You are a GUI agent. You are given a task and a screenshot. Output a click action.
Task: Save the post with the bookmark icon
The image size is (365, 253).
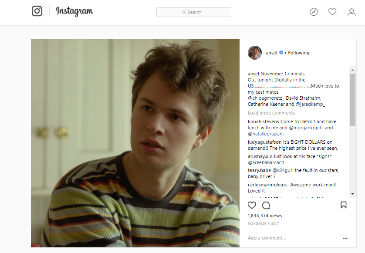(x=344, y=205)
